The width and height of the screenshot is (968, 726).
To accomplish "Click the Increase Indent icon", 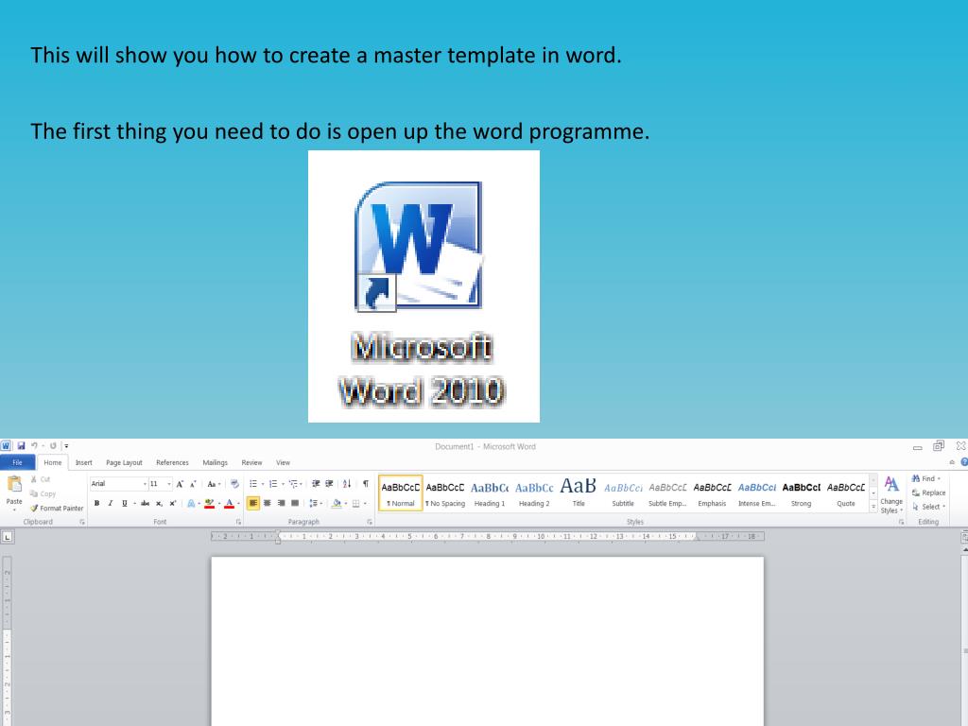I will [329, 484].
